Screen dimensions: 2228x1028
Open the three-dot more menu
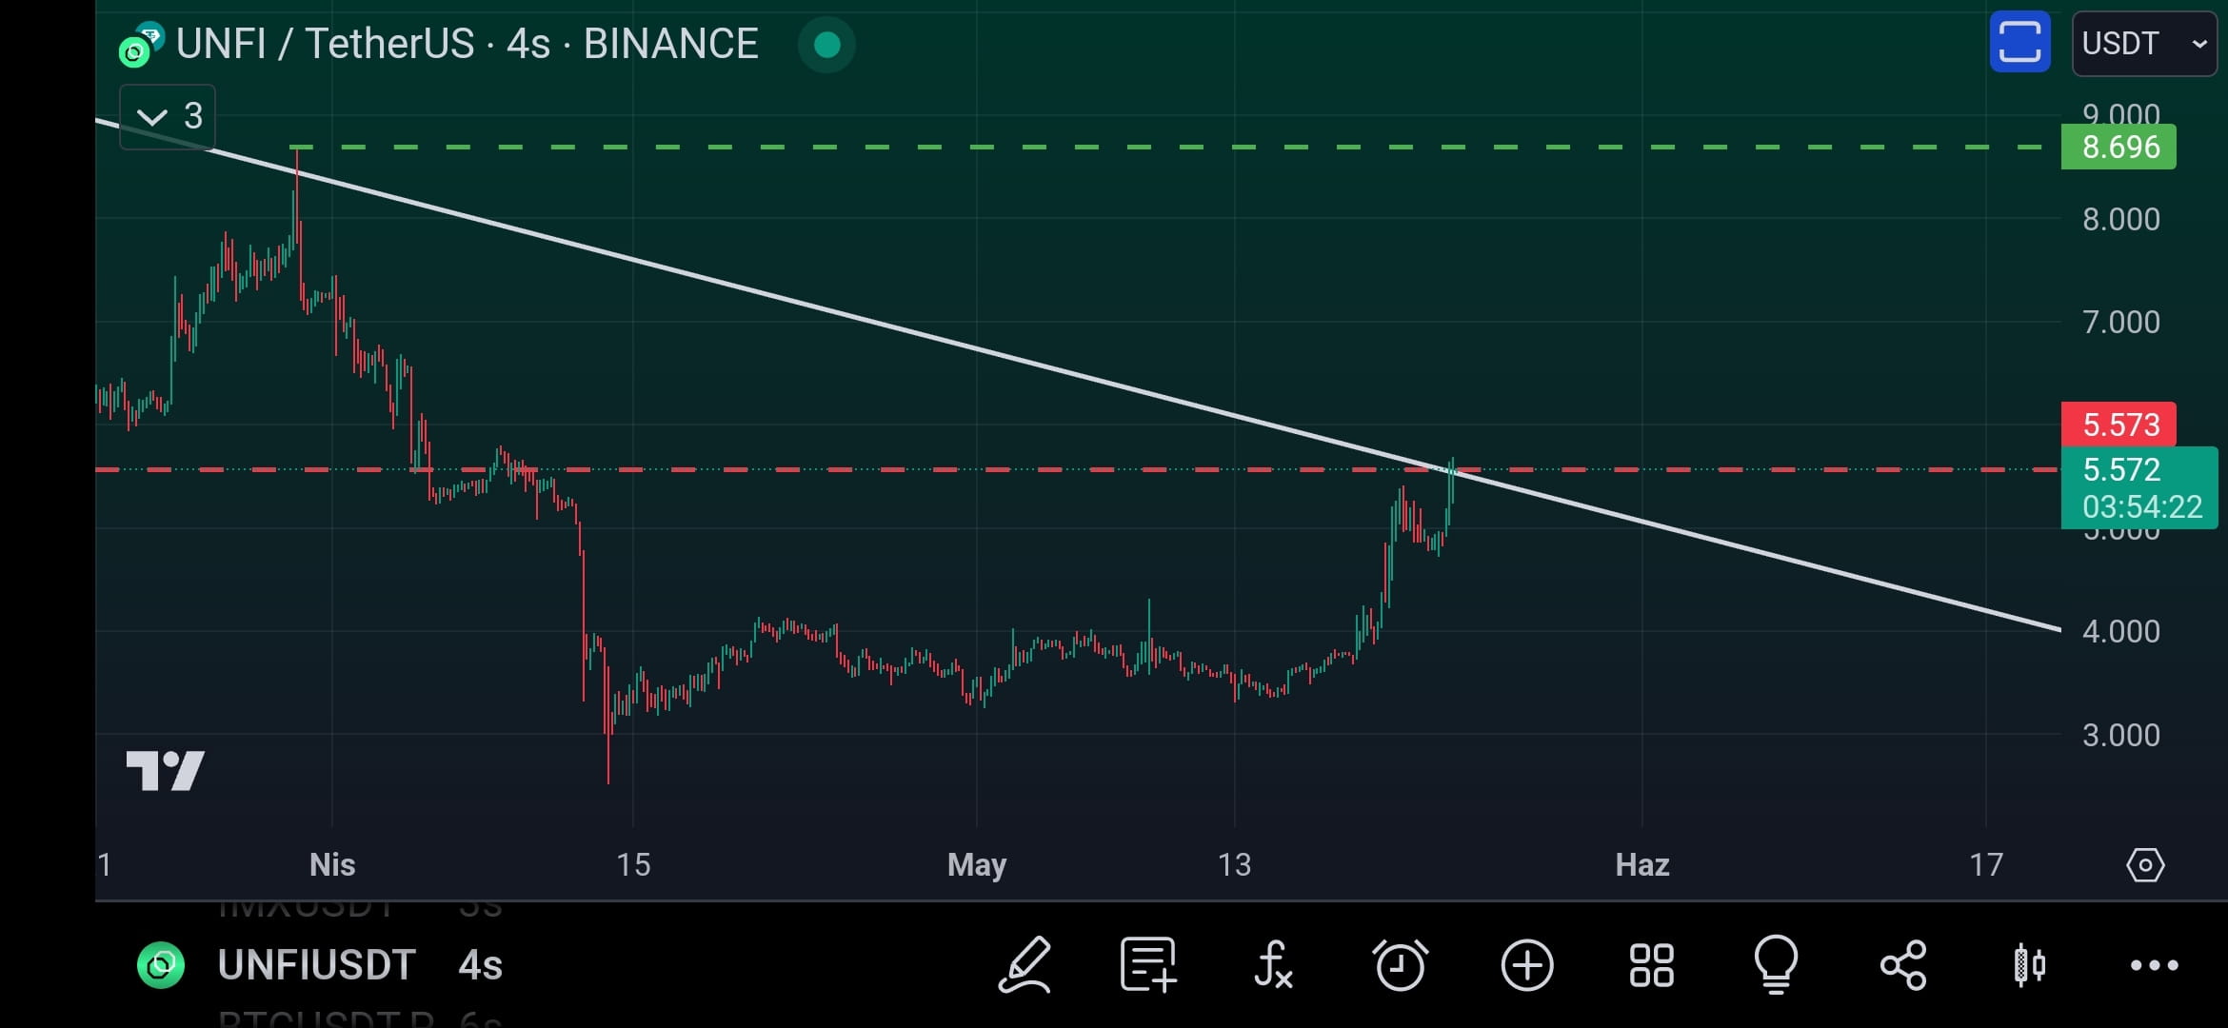(x=2154, y=965)
